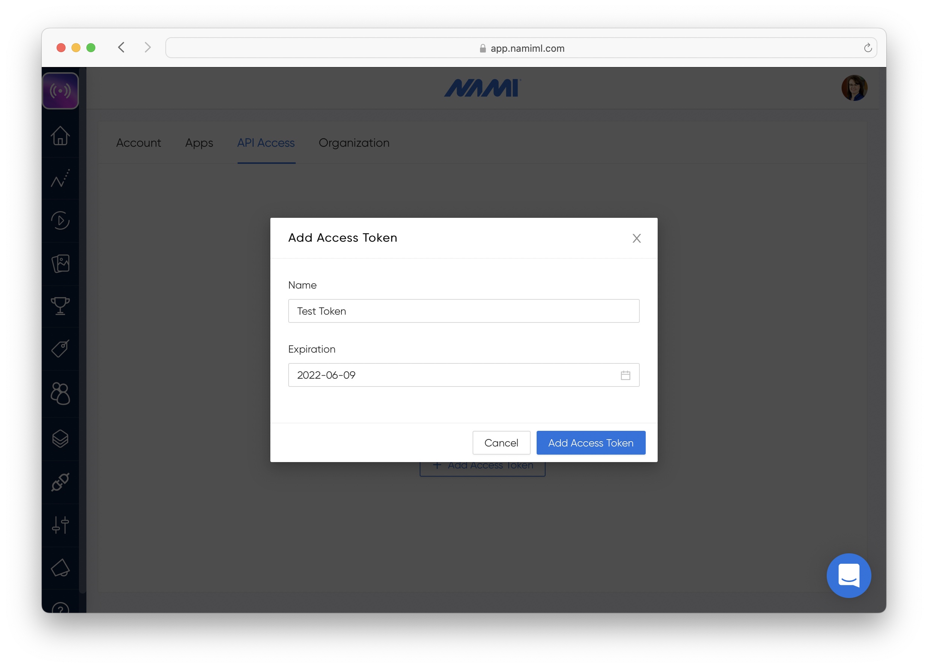Screen dimensions: 928x668
Task: Click the home icon in sidebar
Action: click(x=60, y=136)
